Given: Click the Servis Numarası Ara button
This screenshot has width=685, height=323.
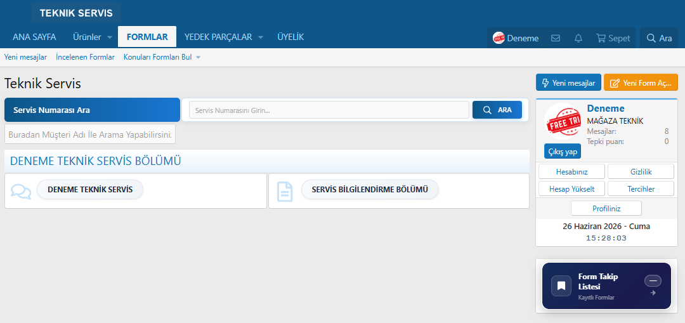Looking at the screenshot, I should tap(92, 110).
